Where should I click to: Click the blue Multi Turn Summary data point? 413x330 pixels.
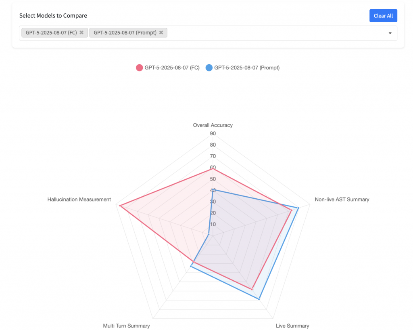click(x=191, y=266)
